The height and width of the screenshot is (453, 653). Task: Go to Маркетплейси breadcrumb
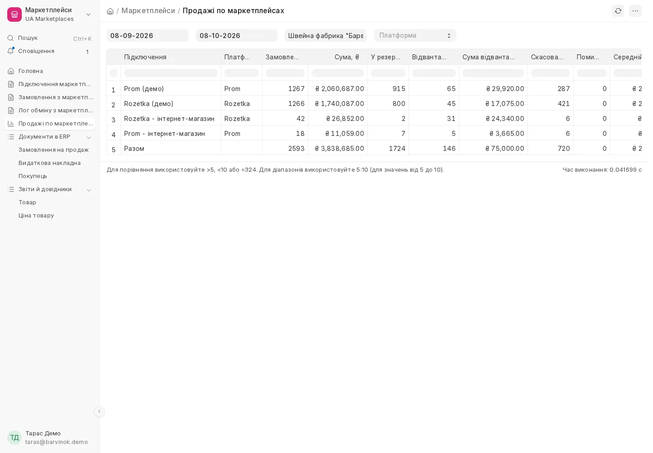pos(148,10)
